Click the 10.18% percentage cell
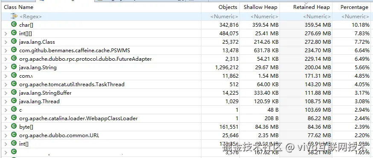 coord(361,25)
